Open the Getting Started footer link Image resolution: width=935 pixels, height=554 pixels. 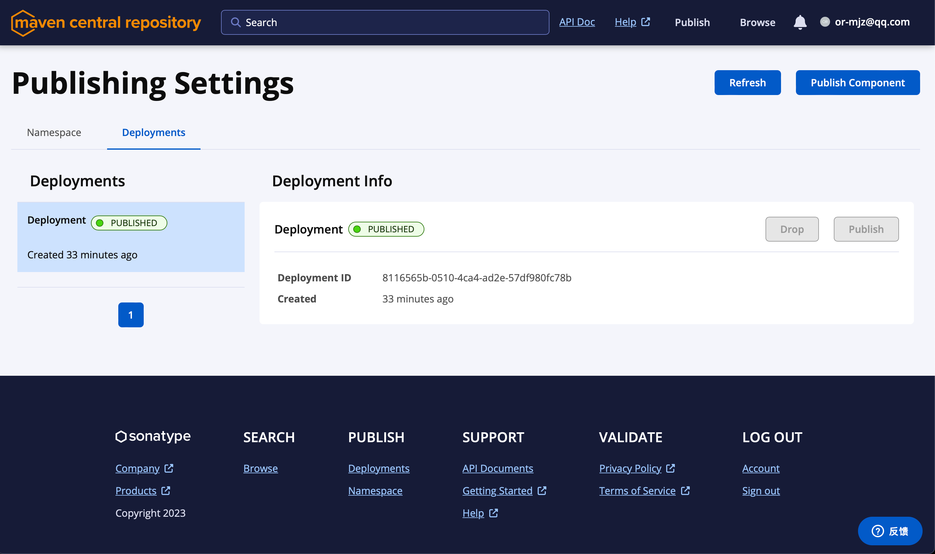tap(497, 491)
